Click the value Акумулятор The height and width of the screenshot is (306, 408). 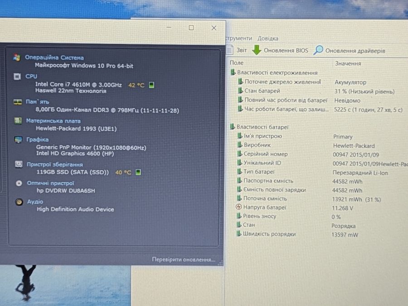(350, 83)
